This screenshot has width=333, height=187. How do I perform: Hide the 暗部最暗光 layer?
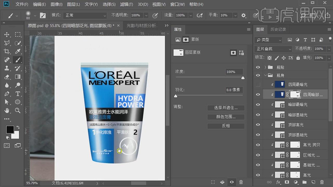[258, 105]
